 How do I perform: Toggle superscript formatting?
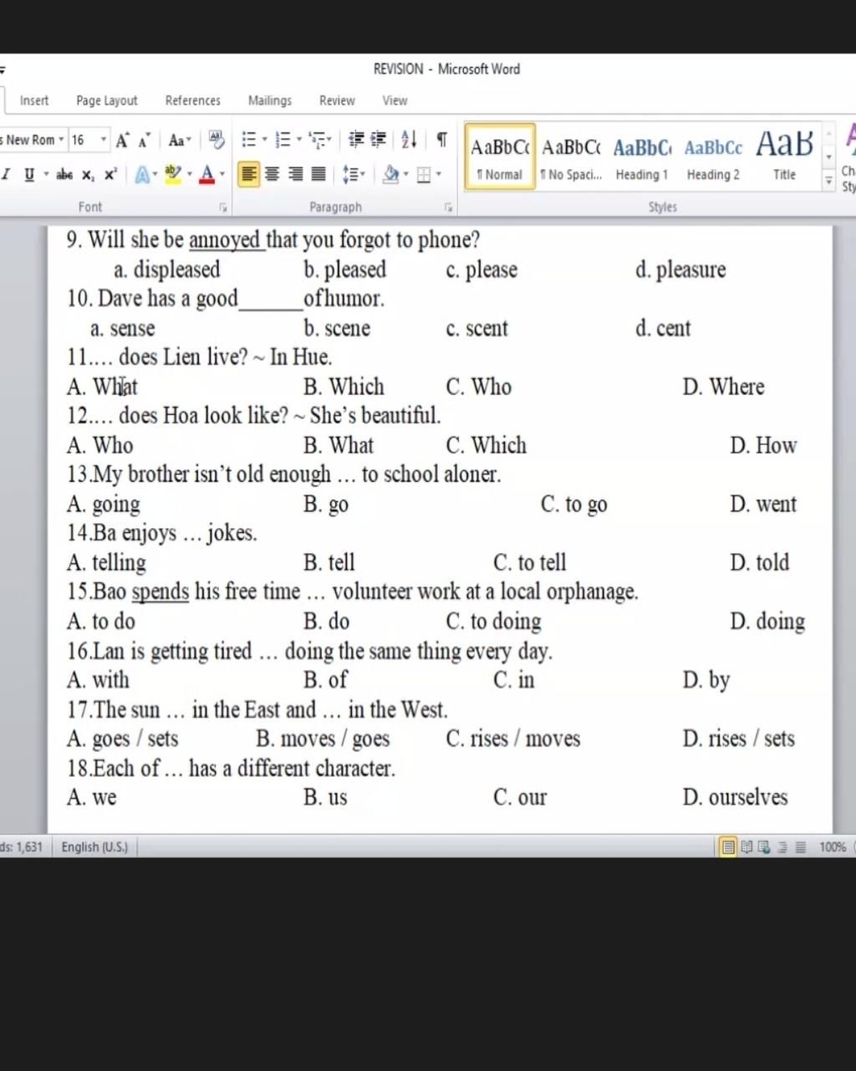click(110, 174)
